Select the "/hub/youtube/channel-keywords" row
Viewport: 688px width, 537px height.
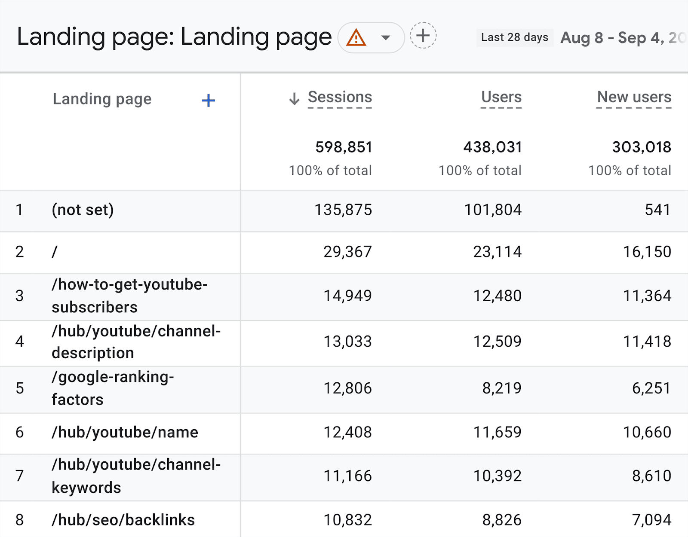136,476
